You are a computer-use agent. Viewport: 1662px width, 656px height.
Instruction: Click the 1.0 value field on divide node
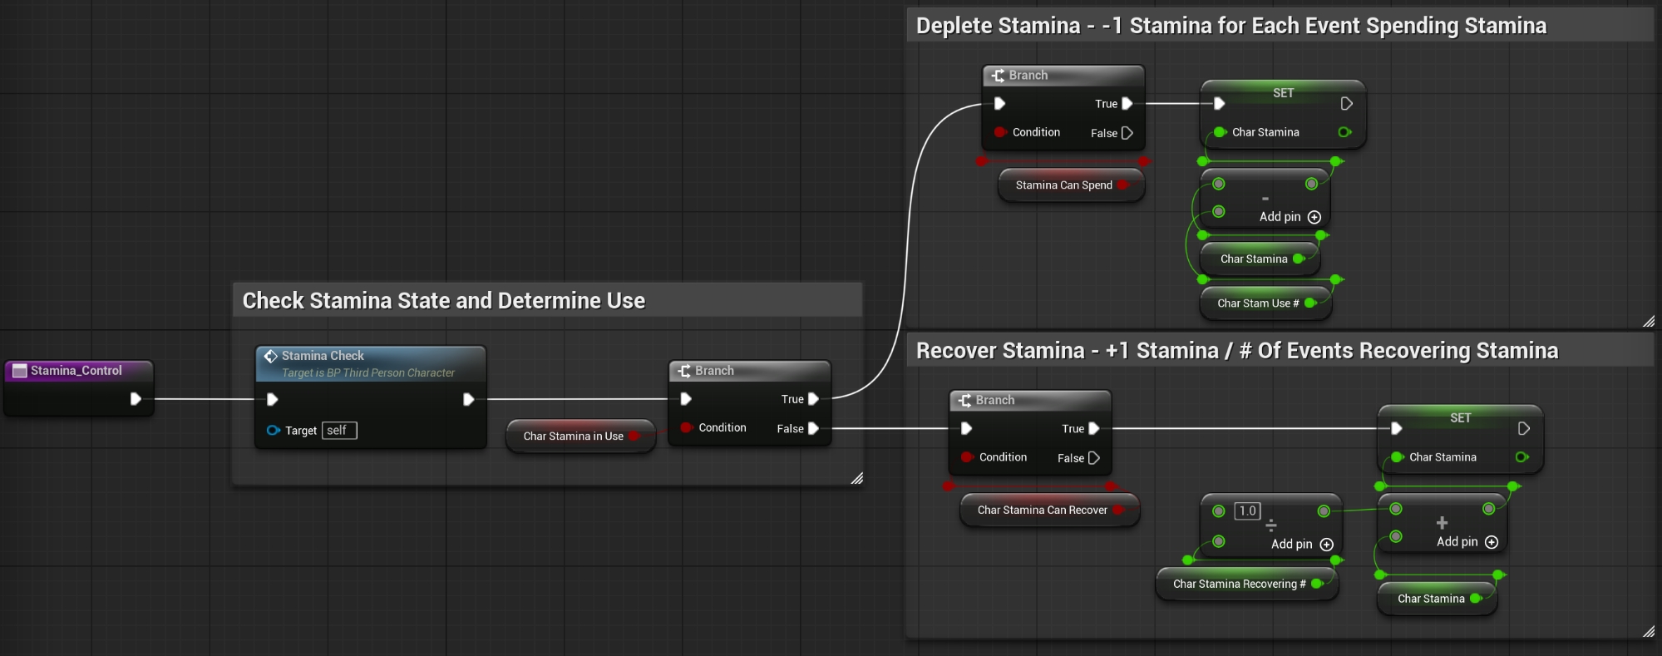coord(1247,511)
